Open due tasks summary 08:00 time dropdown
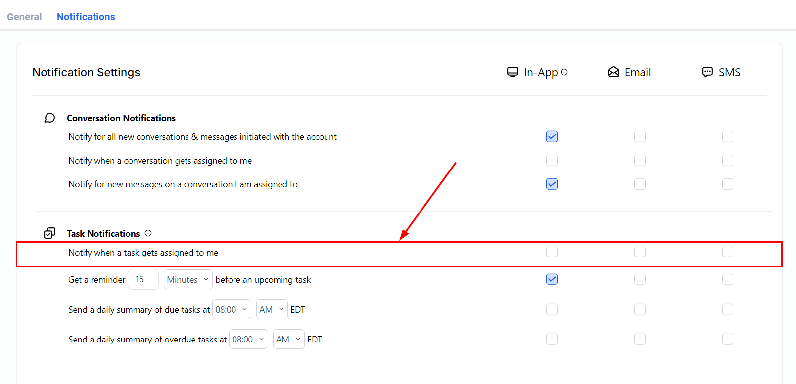The height and width of the screenshot is (384, 796). (x=231, y=309)
